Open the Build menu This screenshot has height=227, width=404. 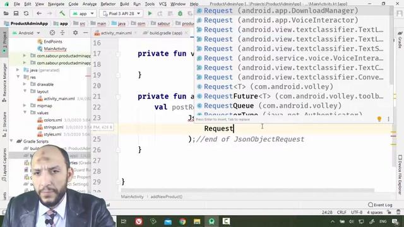(x=124, y=4)
